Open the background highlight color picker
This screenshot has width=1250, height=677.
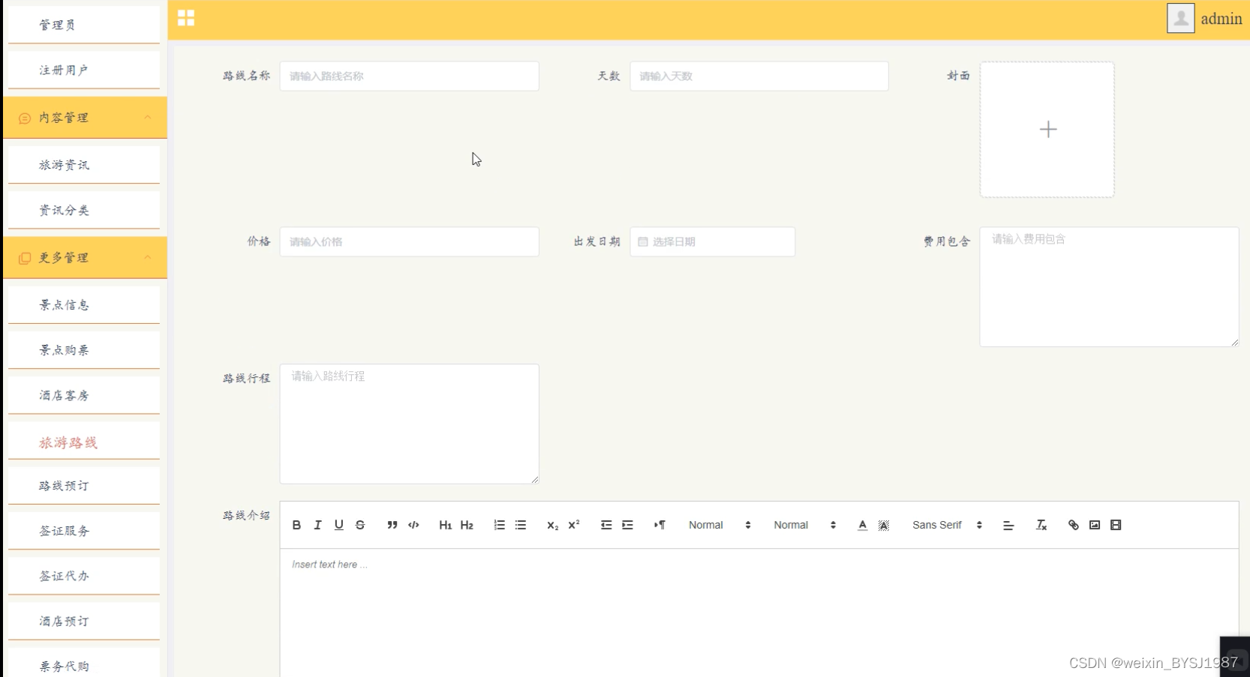point(884,525)
